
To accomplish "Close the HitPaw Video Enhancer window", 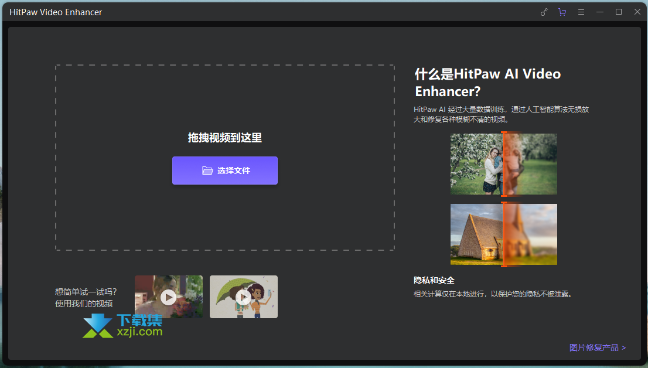I will pos(637,12).
